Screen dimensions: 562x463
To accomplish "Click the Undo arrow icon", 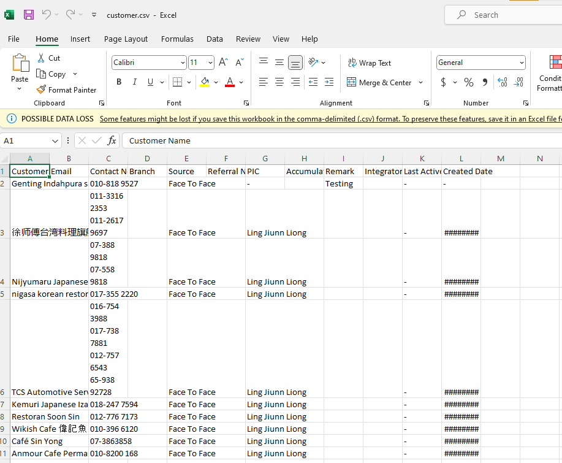I will (x=47, y=14).
